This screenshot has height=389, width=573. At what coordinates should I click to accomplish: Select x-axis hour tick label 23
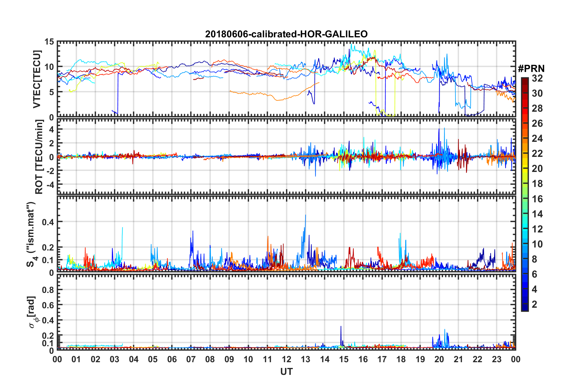pyautogui.click(x=497, y=359)
